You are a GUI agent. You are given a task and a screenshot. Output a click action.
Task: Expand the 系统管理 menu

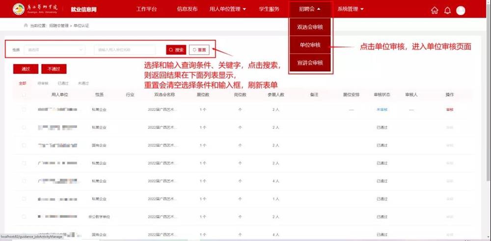click(351, 9)
